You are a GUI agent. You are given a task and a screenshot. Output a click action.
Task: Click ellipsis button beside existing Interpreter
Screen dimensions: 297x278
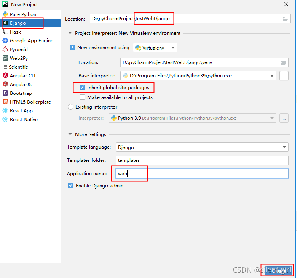(x=284, y=118)
